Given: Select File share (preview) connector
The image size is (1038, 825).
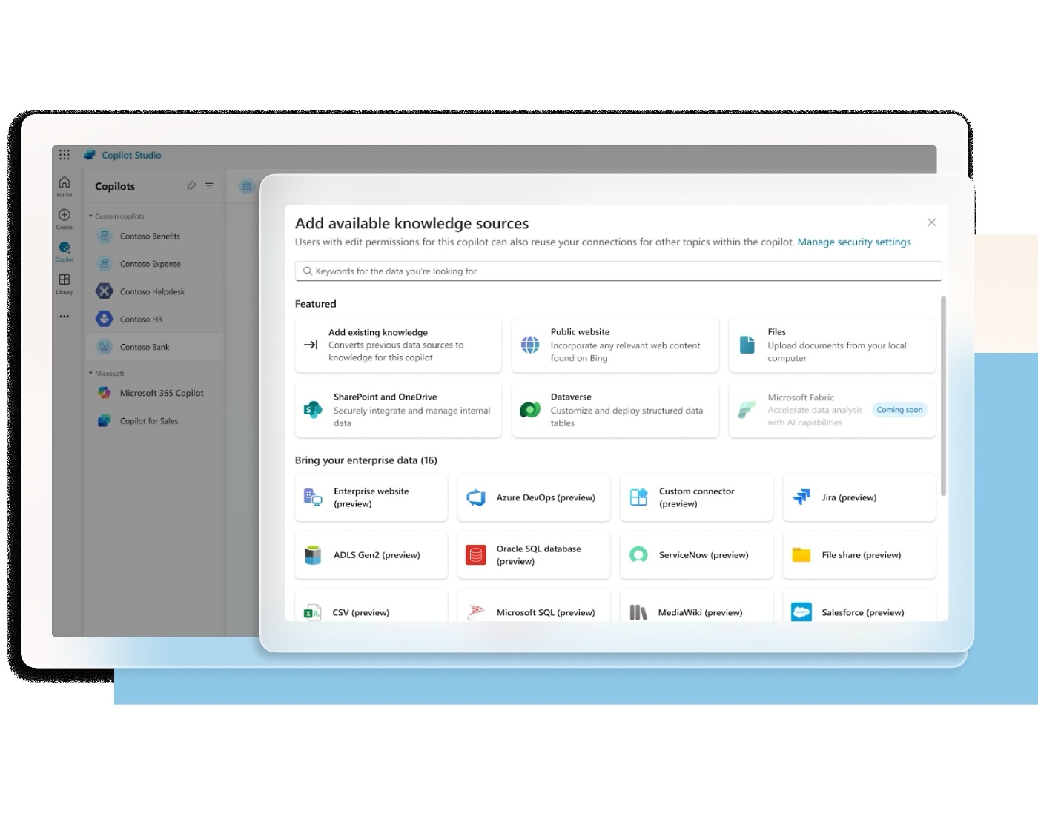Looking at the screenshot, I should click(859, 555).
